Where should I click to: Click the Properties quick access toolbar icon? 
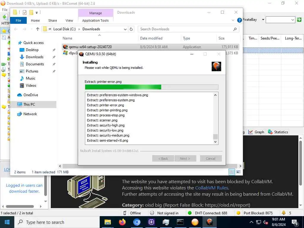coord(25,12)
